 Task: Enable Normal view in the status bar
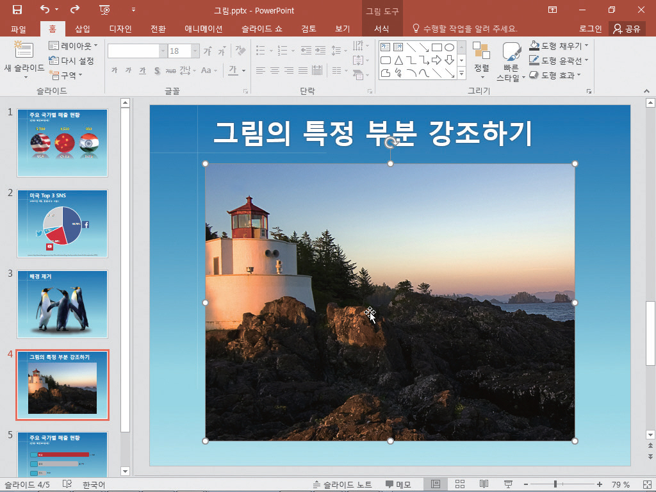click(x=436, y=484)
